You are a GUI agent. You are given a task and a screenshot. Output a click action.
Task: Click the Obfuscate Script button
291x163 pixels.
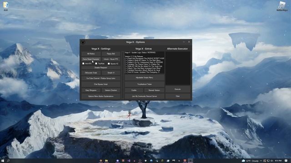click(x=91, y=73)
